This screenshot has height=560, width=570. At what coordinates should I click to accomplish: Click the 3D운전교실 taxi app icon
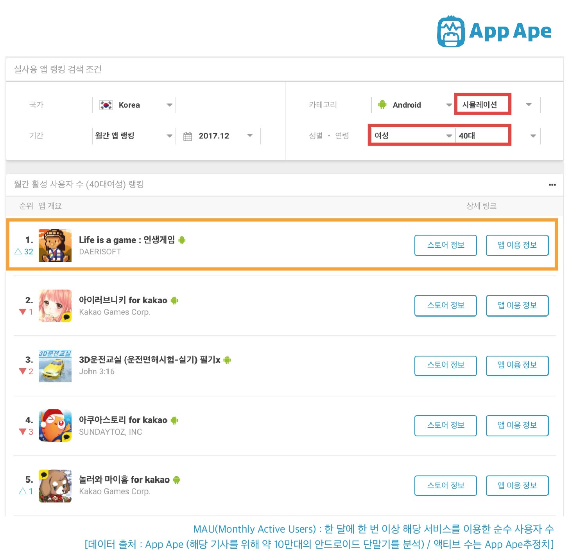[55, 366]
